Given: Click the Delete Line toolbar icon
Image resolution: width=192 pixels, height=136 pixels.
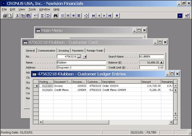Looking at the screenshot, I should coord(48,16).
